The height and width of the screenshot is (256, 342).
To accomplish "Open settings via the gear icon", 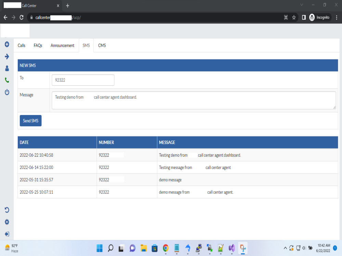I will tap(7, 222).
